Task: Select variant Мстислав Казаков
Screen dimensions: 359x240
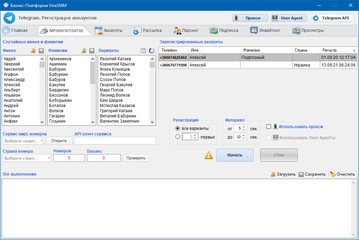Action: click(x=117, y=106)
